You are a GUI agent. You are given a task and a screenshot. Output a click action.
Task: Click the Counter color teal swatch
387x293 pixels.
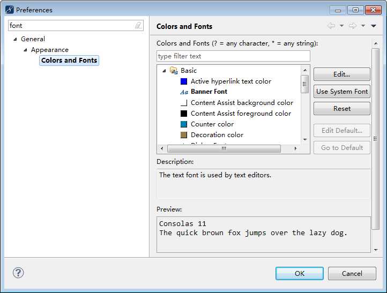[x=184, y=124]
